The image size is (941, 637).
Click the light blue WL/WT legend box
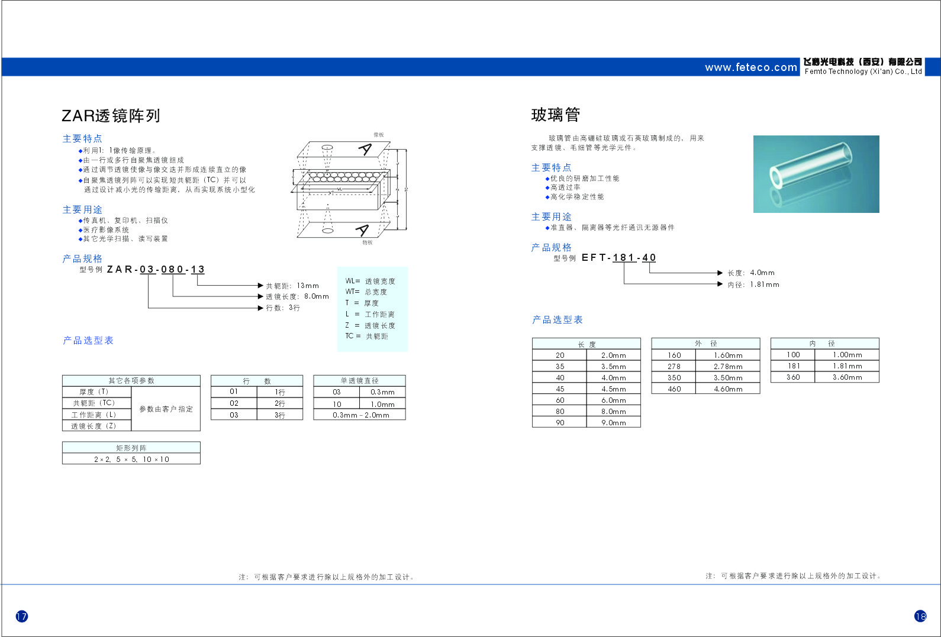click(x=372, y=309)
